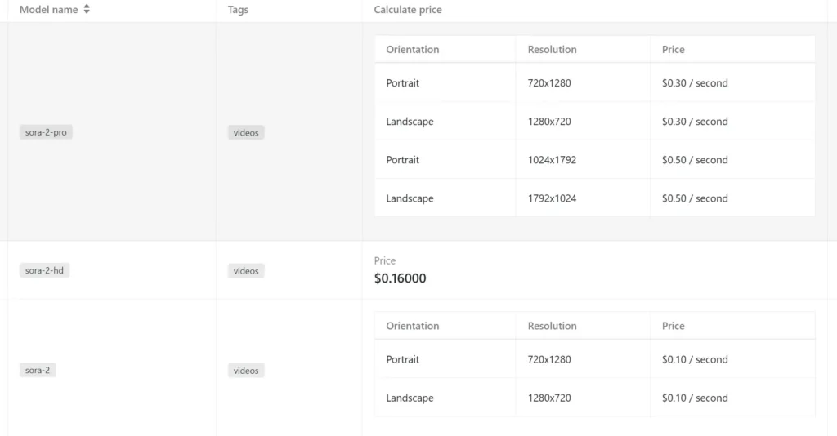Click Resolution header in sora-2-pro price table
The width and height of the screenshot is (837, 436).
coord(552,50)
